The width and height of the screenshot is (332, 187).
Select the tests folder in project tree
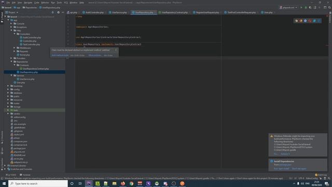tap(16, 110)
